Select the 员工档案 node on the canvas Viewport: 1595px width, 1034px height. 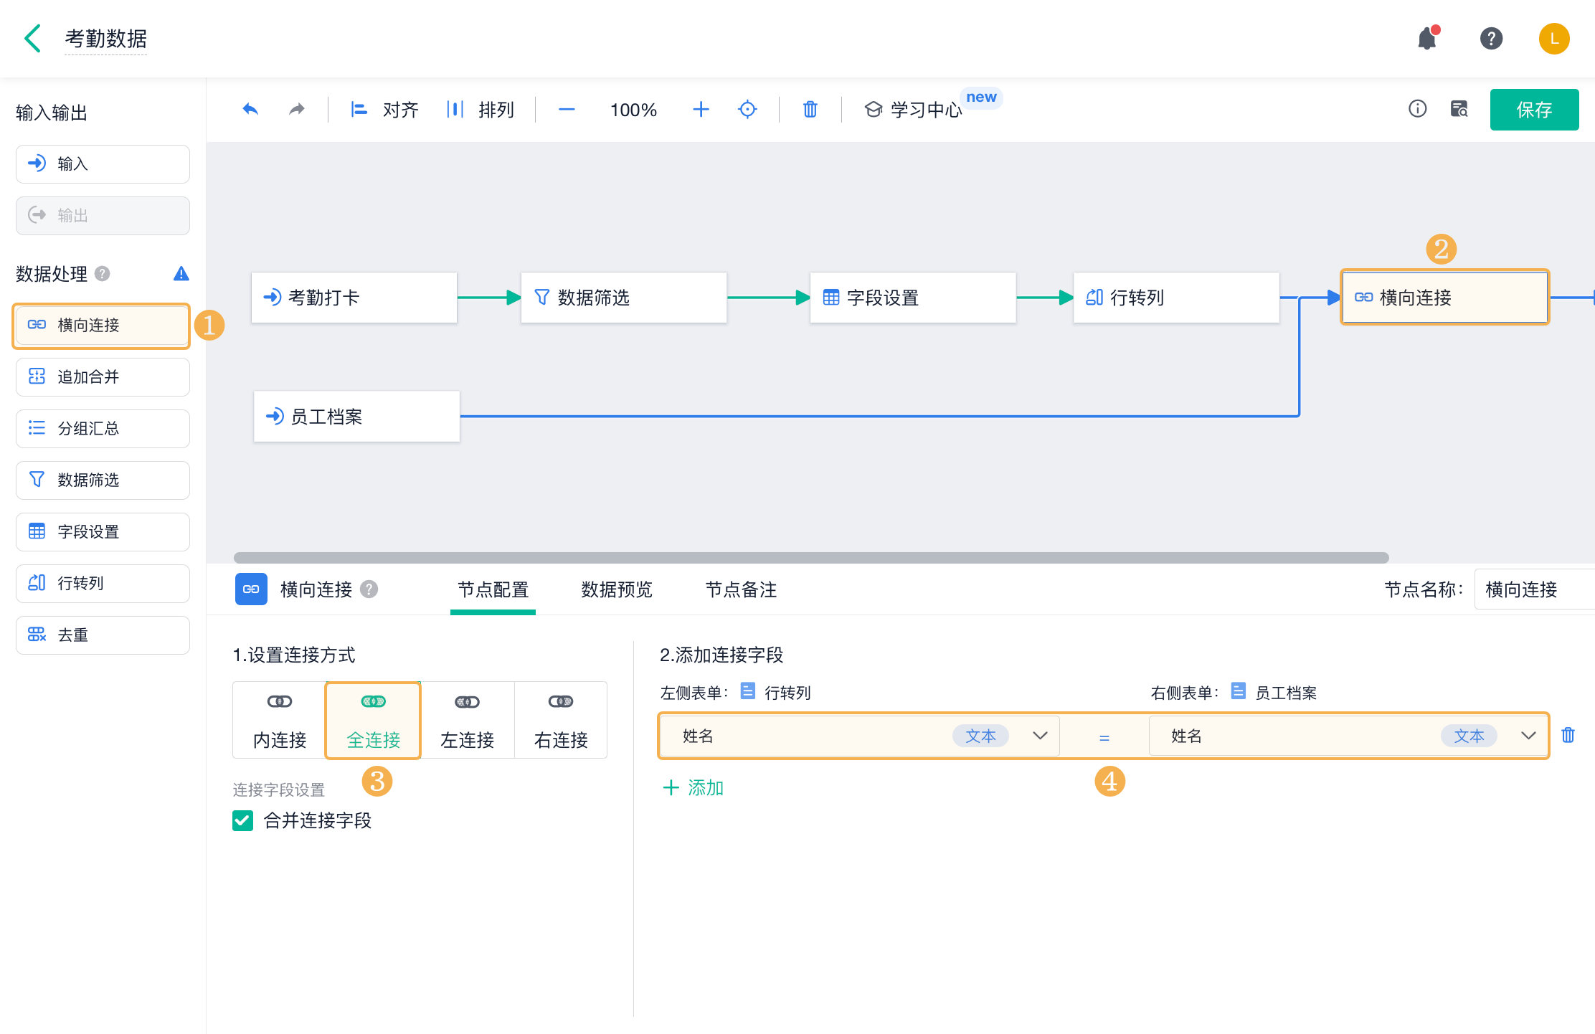[356, 417]
